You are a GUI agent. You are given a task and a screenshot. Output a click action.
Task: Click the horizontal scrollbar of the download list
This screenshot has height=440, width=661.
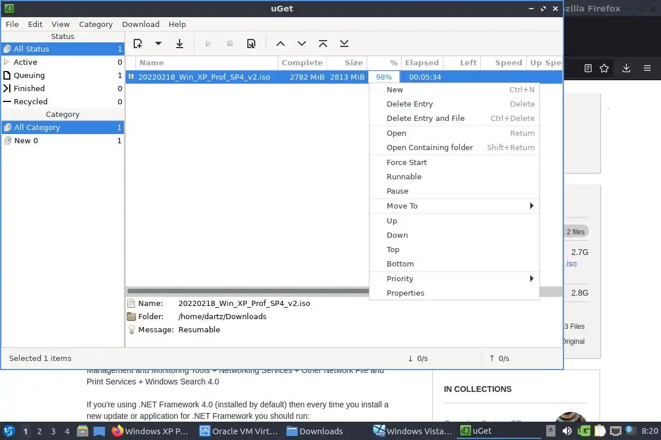(248, 291)
